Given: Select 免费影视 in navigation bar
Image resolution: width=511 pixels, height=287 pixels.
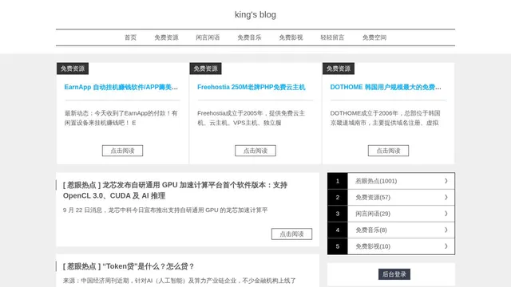Looking at the screenshot, I should (x=291, y=37).
